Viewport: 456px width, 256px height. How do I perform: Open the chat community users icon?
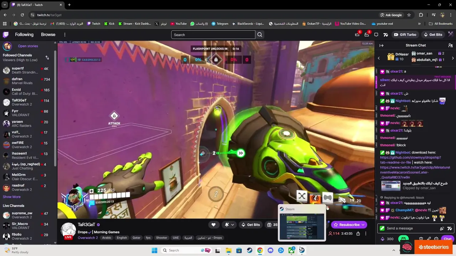click(x=450, y=45)
